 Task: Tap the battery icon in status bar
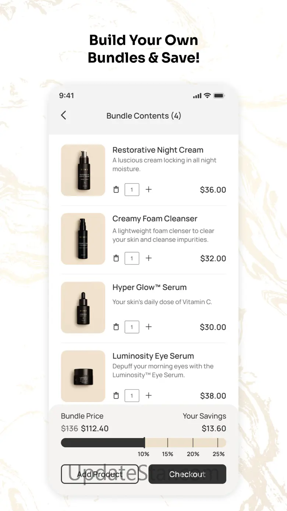[x=219, y=96]
